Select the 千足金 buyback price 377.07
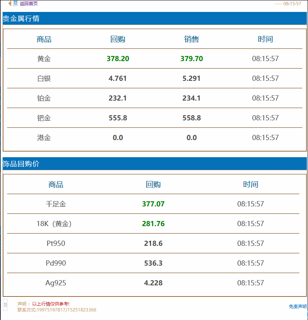This screenshot has height=320, width=308. coord(153,204)
